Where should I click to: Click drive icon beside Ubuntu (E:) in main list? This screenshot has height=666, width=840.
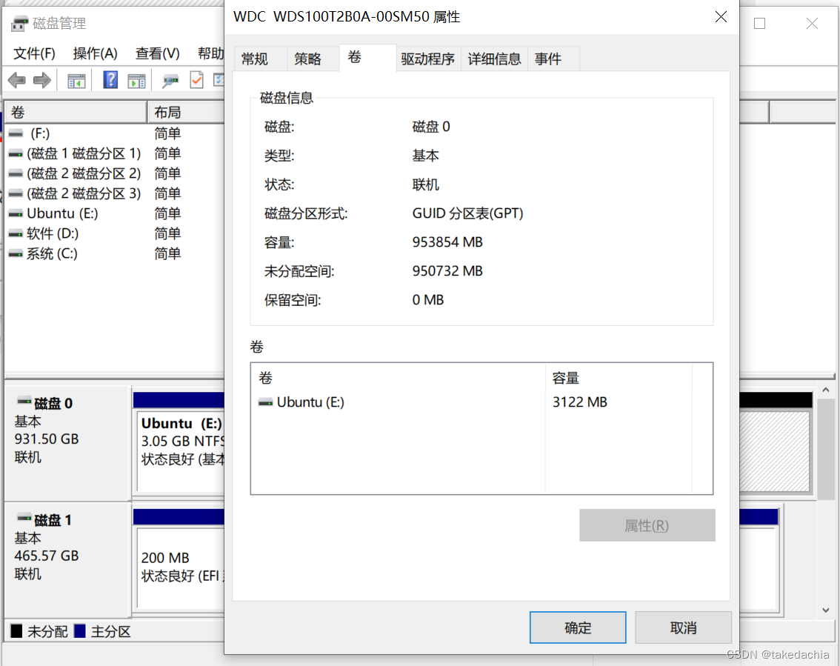pyautogui.click(x=16, y=214)
